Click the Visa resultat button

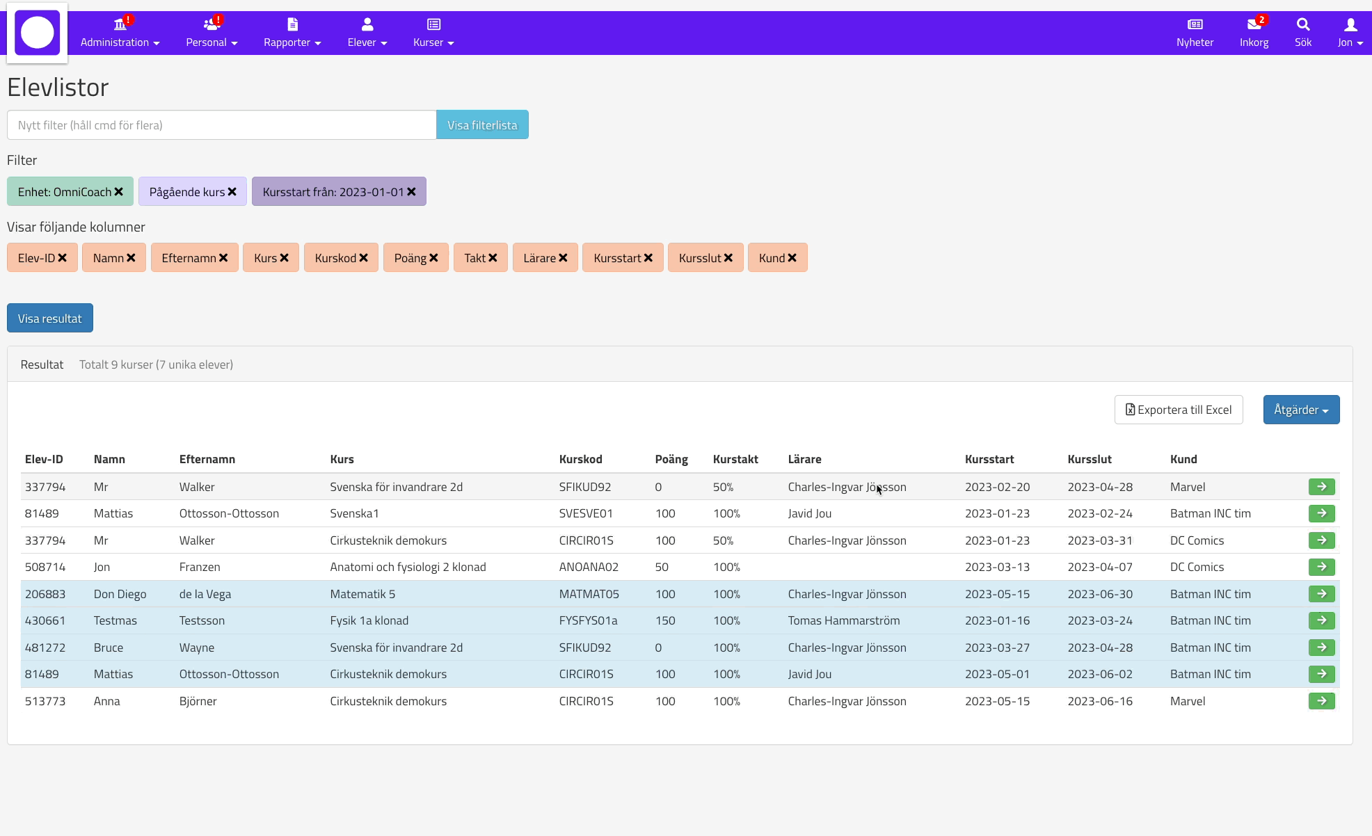point(50,319)
